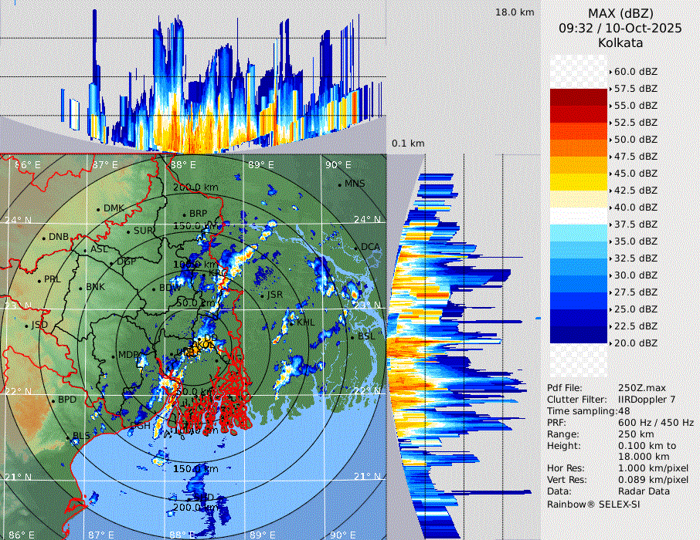700x540 pixels.
Task: Select the 20.0 dBZ legend label
Action: [635, 343]
